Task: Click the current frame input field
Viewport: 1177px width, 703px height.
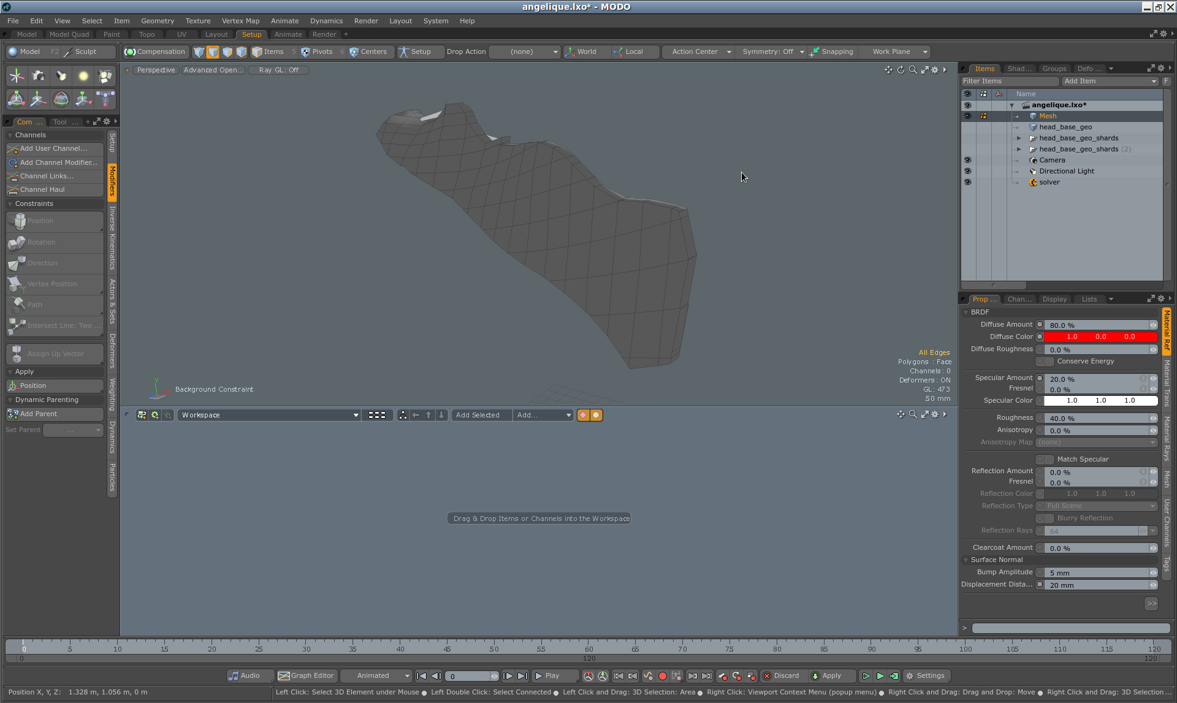Action: click(x=468, y=676)
